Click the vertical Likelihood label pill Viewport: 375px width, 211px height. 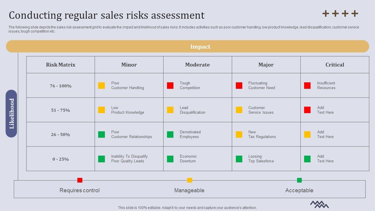point(11,114)
